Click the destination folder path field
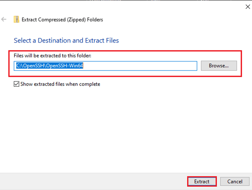 tap(105, 66)
